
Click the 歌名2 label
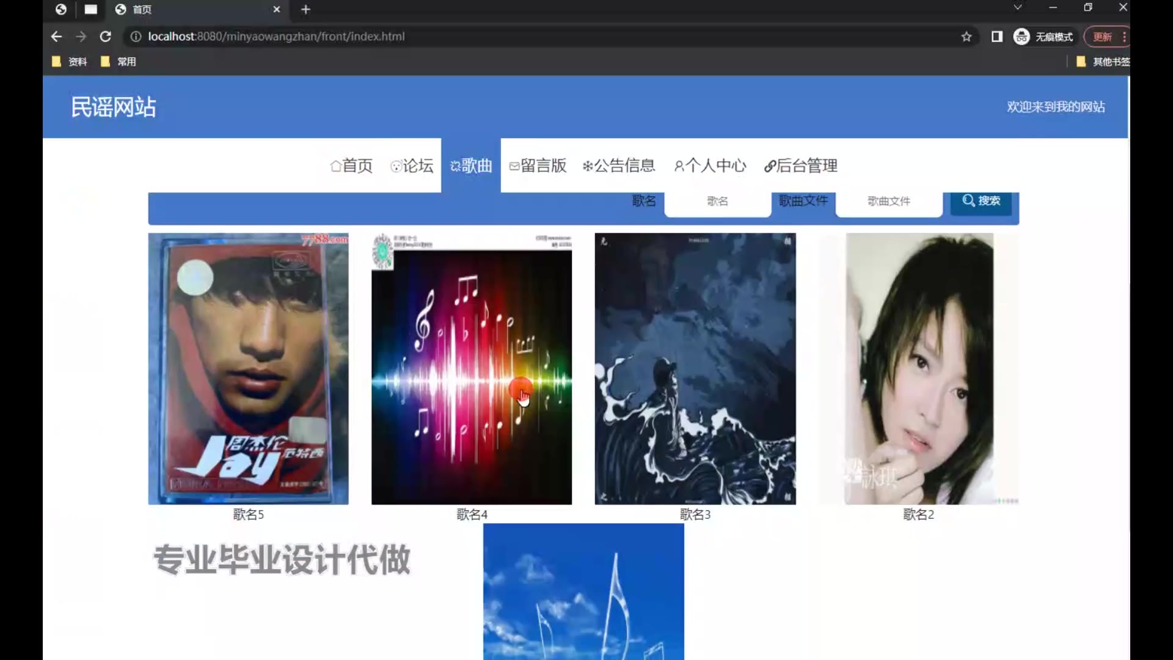919,515
